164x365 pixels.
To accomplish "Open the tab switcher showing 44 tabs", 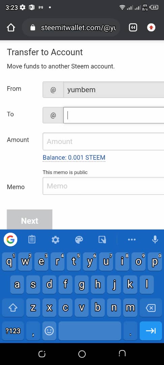I will 133,28.
